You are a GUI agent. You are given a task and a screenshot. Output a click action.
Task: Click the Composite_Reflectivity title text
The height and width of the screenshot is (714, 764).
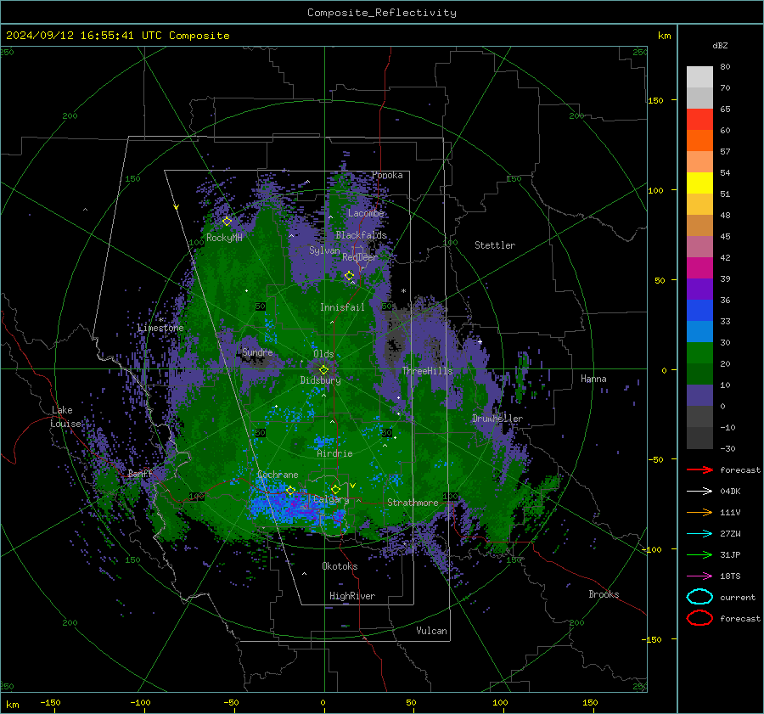coord(382,13)
